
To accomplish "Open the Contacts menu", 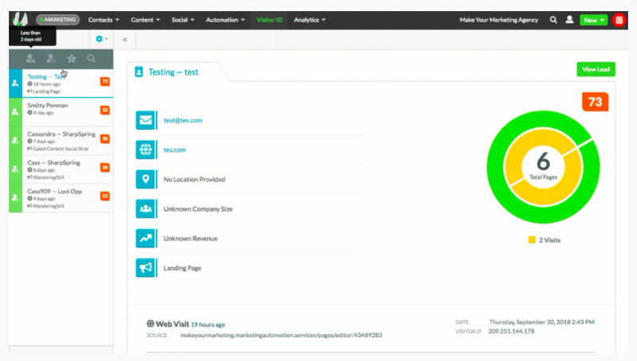I will (104, 19).
